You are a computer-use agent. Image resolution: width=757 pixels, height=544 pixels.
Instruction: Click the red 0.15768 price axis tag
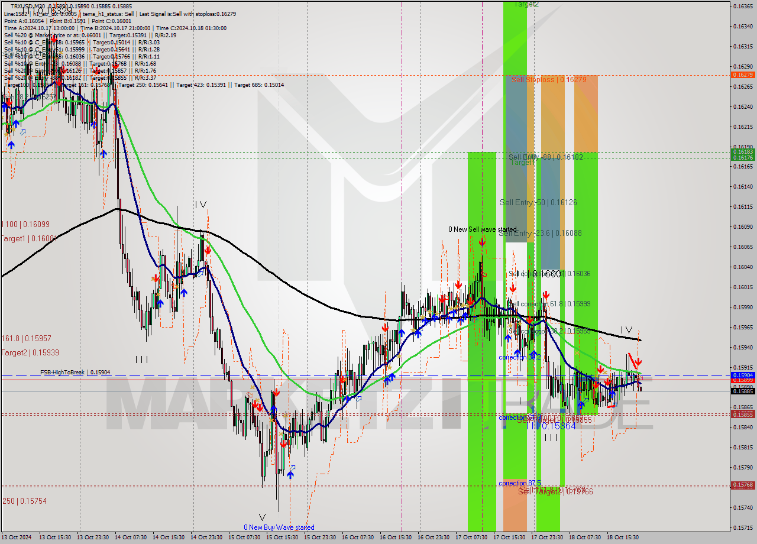(743, 485)
